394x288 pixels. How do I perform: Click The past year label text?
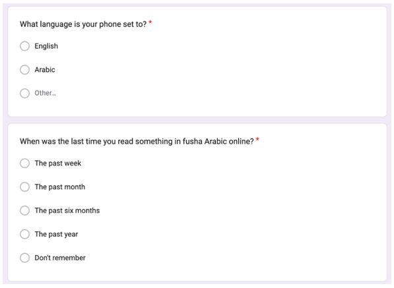(56, 235)
